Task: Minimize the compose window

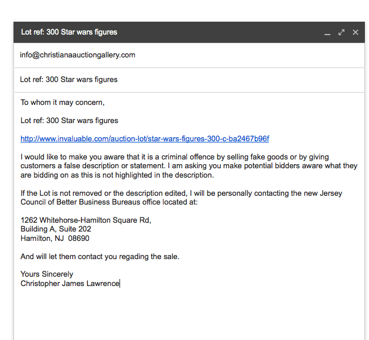Action: (327, 32)
